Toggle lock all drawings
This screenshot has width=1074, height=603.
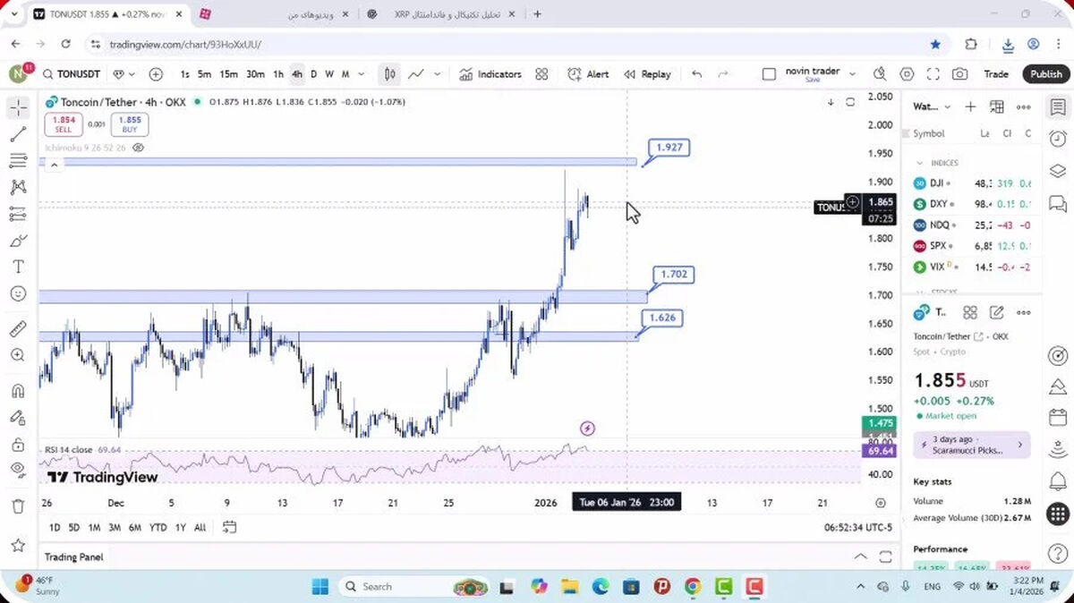pos(18,444)
